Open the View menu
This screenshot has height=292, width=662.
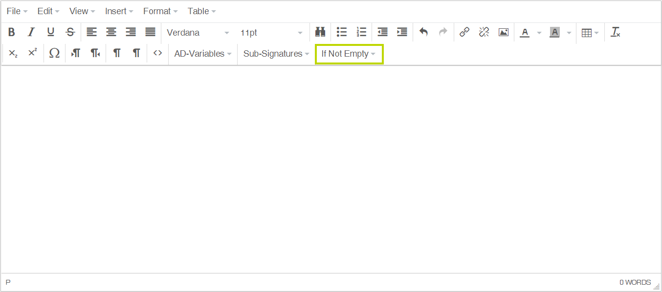82,11
